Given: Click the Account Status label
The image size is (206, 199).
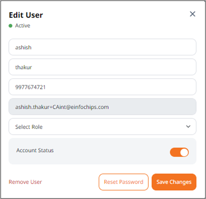Looking at the screenshot, I should click(x=35, y=151).
